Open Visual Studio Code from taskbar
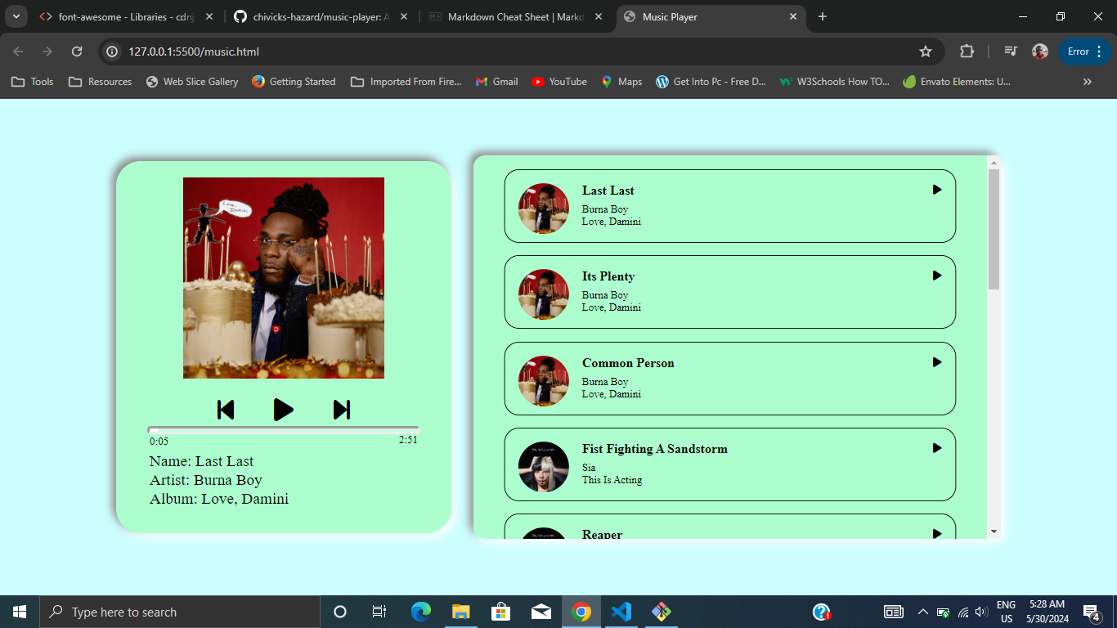The height and width of the screenshot is (628, 1117). click(621, 612)
